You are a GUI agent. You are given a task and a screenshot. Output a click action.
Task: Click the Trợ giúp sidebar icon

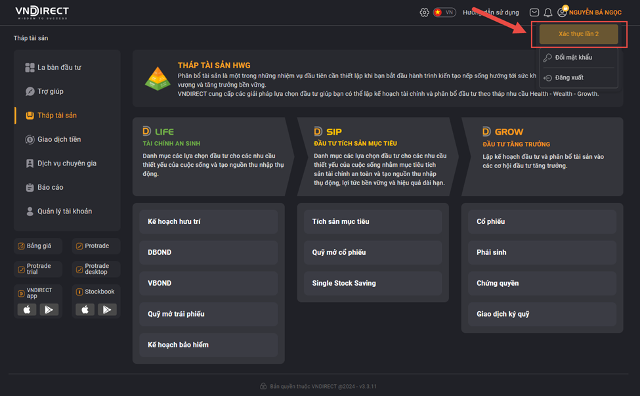tap(30, 91)
